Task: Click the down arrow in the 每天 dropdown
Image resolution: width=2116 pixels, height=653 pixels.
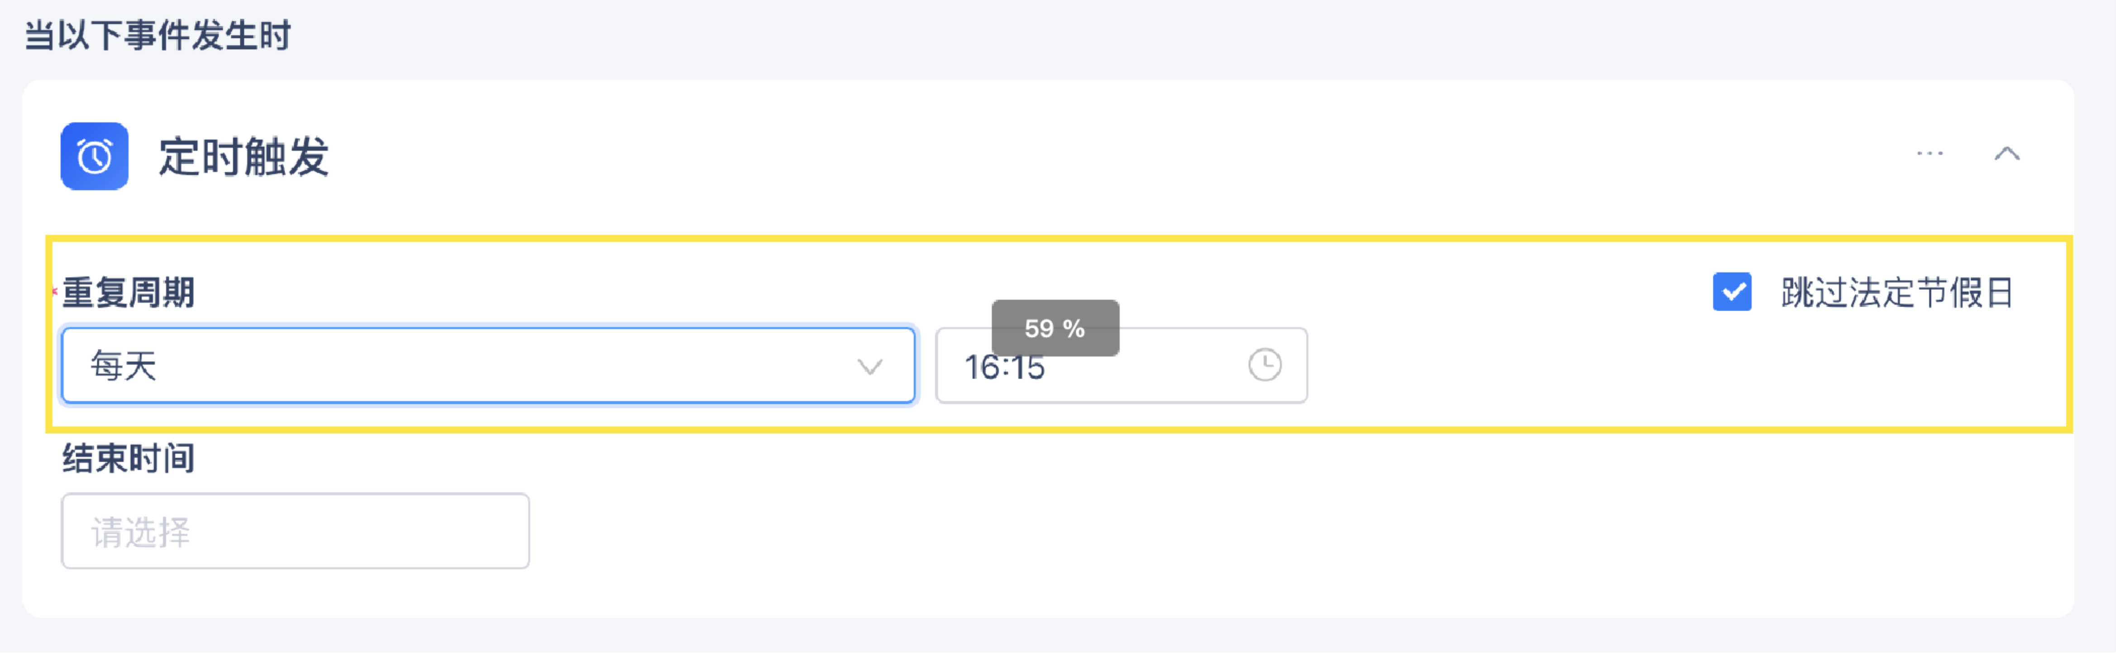Action: pos(870,366)
